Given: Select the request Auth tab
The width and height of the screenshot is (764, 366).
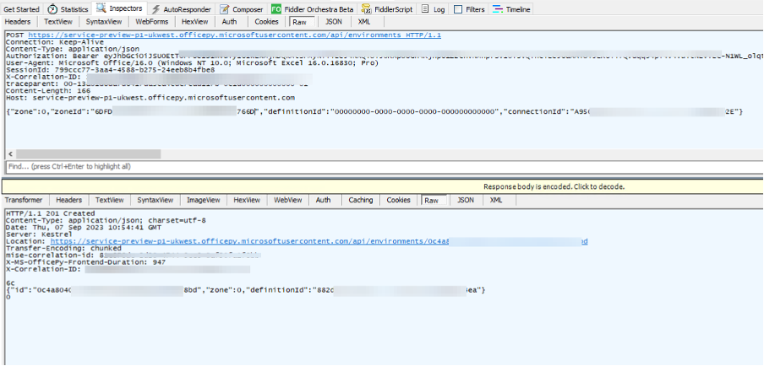Looking at the screenshot, I should click(229, 22).
